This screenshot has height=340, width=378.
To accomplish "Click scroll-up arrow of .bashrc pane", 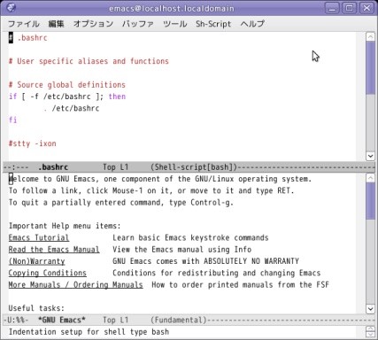I will (x=370, y=36).
